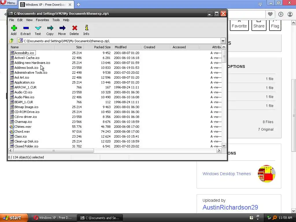Open Opera downloads icon
Viewport: 296px width, 222px height.
coord(281,14)
